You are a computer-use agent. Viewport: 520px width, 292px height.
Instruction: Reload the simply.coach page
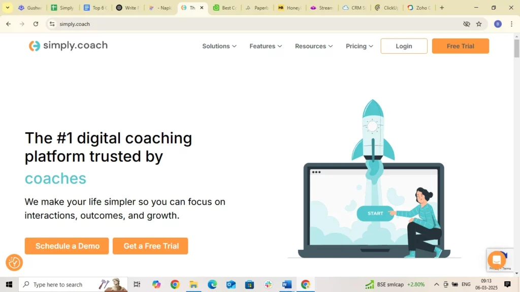click(36, 24)
